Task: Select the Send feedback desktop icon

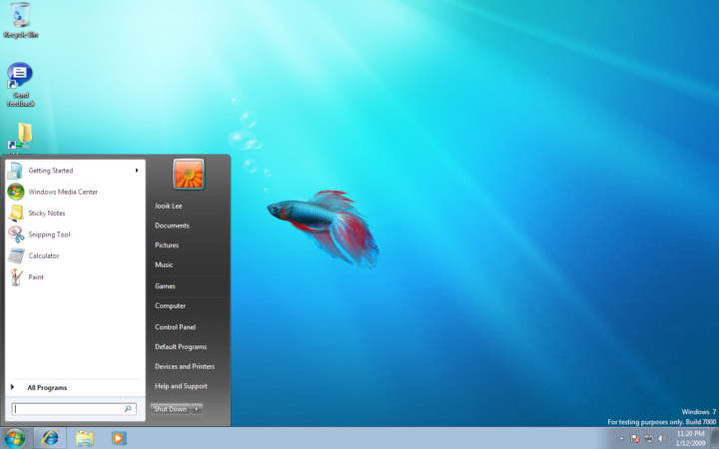Action: [x=20, y=84]
